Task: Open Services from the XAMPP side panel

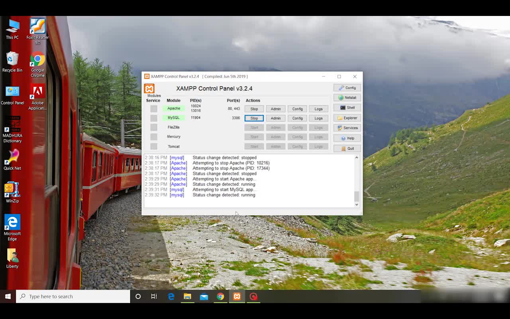Action: pos(347,128)
